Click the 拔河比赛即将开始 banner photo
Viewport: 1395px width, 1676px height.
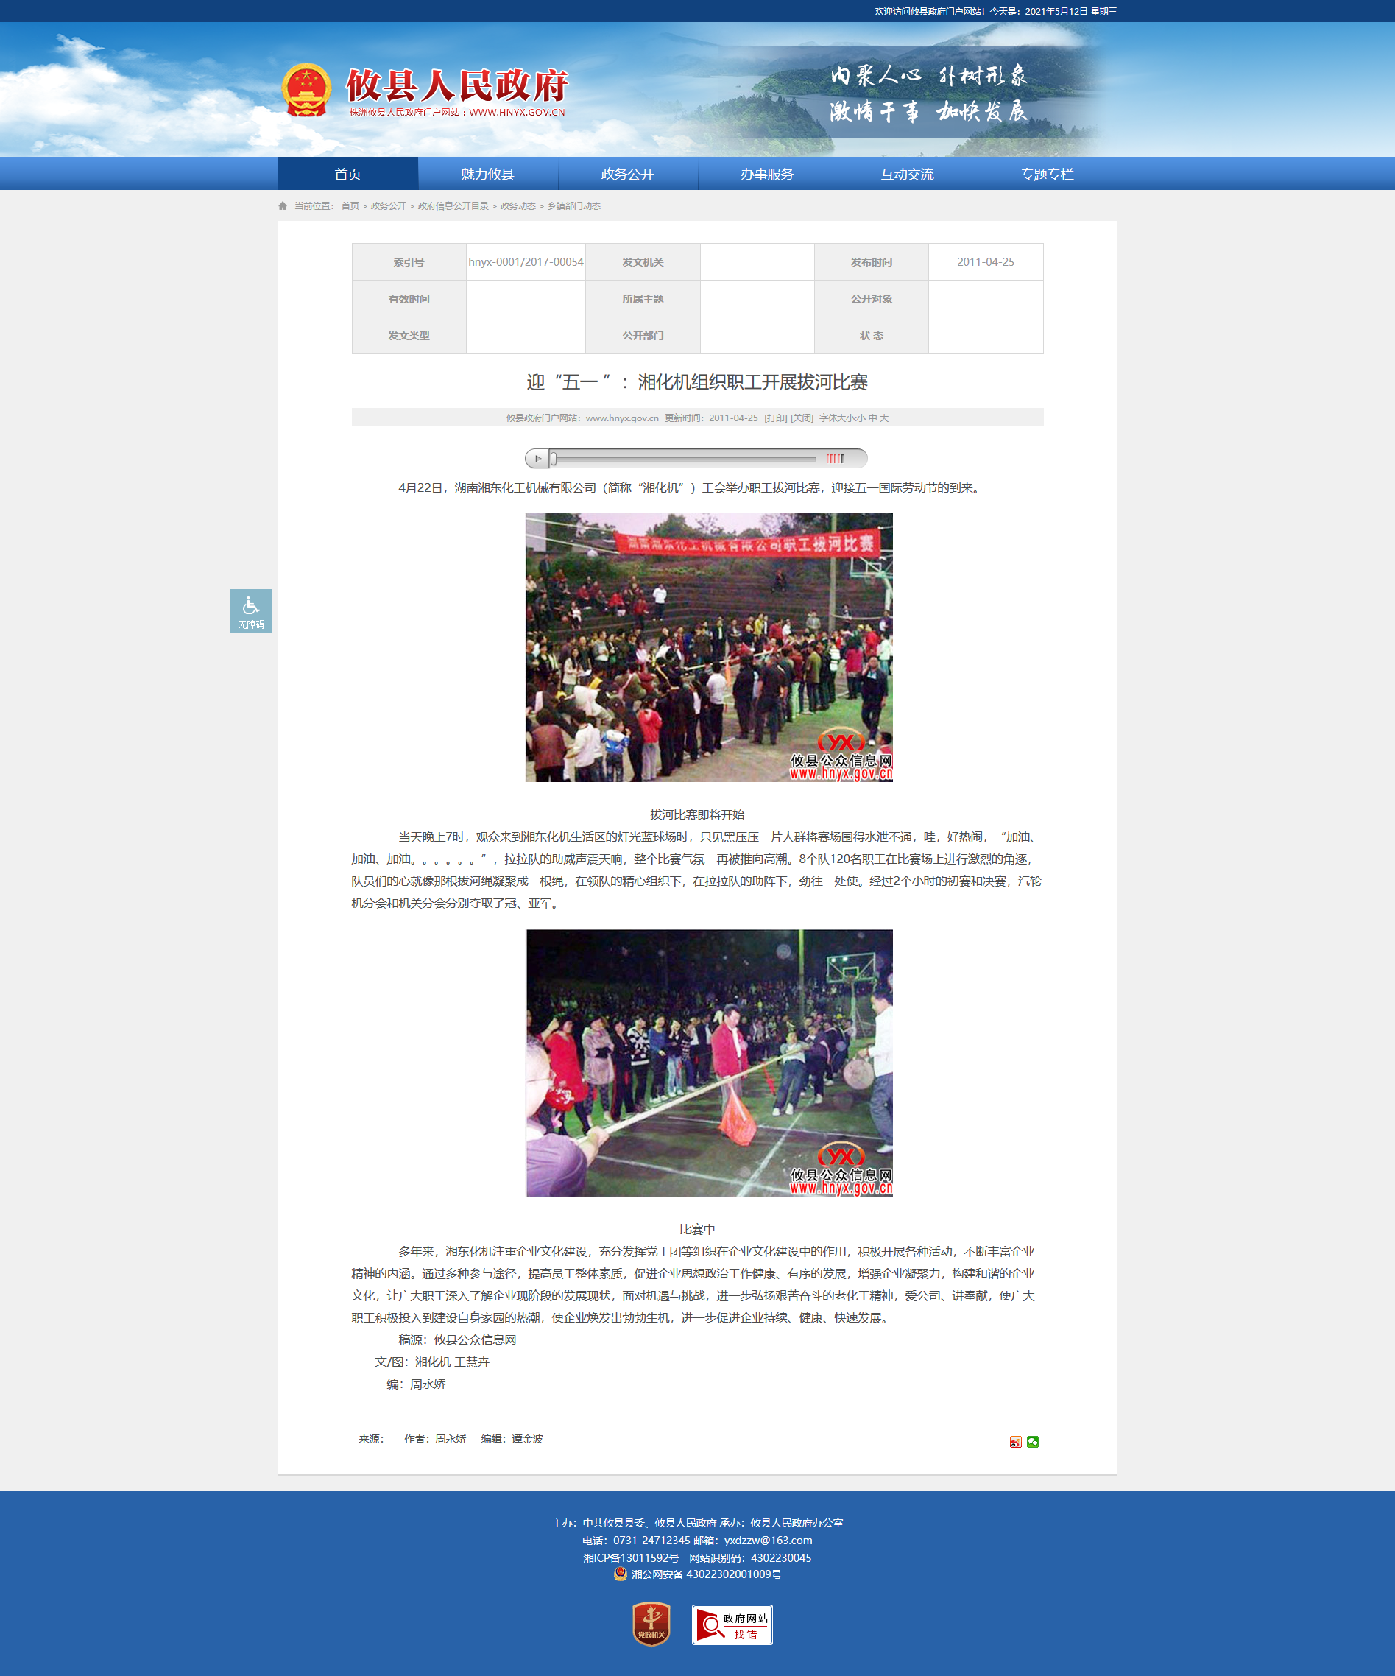coord(709,647)
